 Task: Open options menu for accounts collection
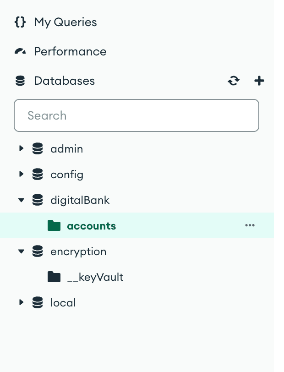250,225
